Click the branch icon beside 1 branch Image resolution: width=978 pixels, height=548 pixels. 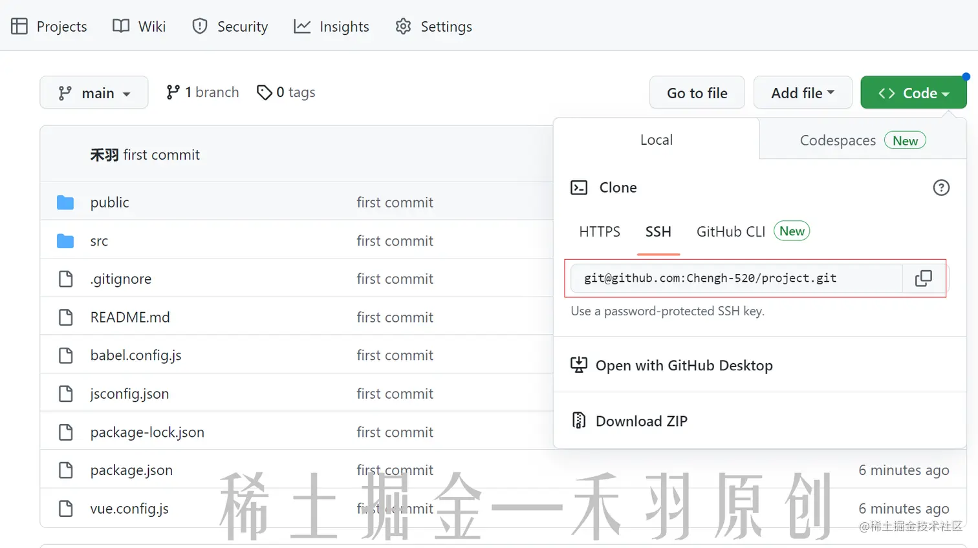click(x=173, y=92)
